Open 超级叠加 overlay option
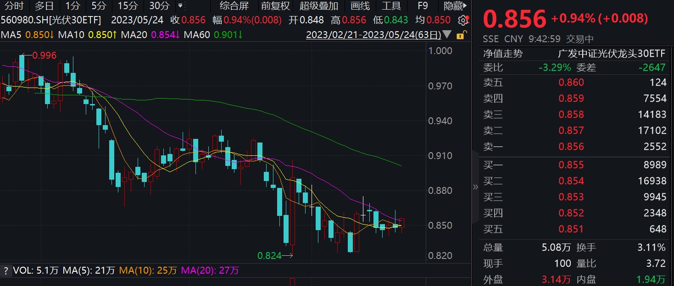The width and height of the screenshot is (674, 286). coord(319,6)
